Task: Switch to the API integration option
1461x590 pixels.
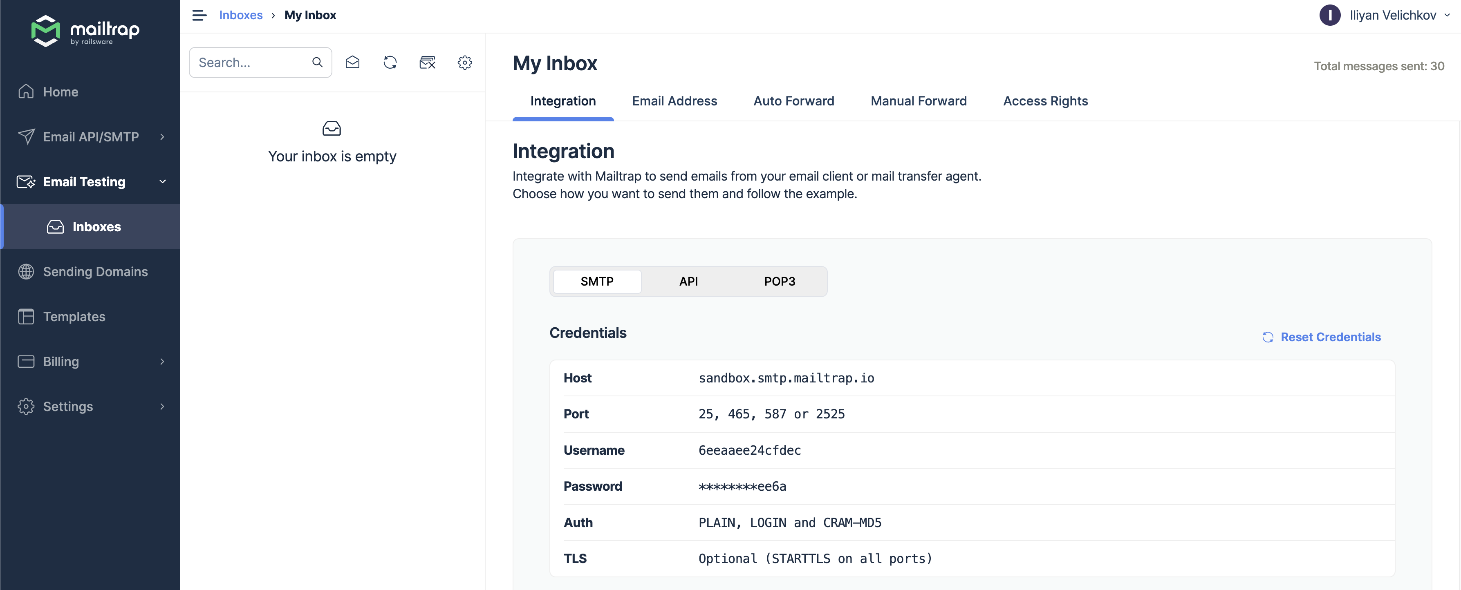Action: tap(688, 281)
